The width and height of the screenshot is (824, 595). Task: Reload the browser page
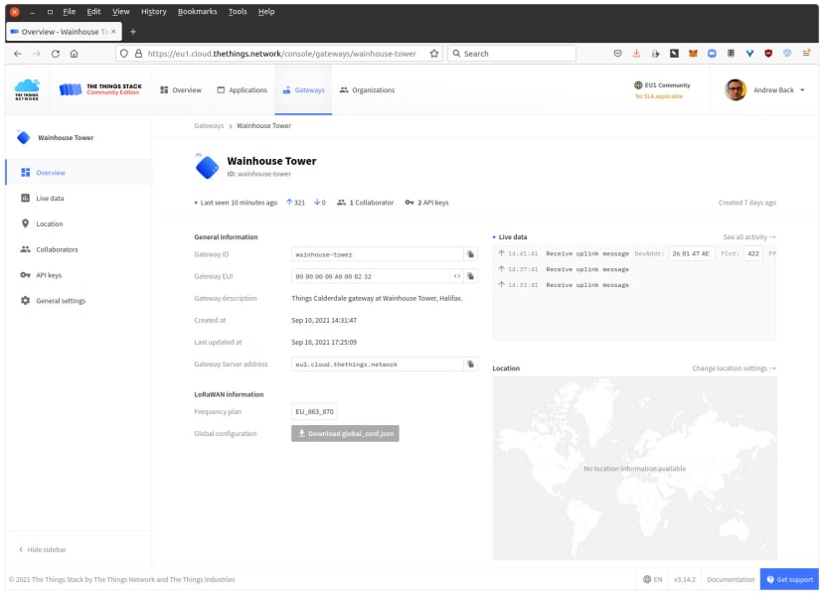click(x=56, y=54)
